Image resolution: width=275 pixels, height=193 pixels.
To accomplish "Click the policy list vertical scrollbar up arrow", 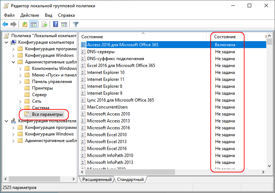I will tap(270, 35).
